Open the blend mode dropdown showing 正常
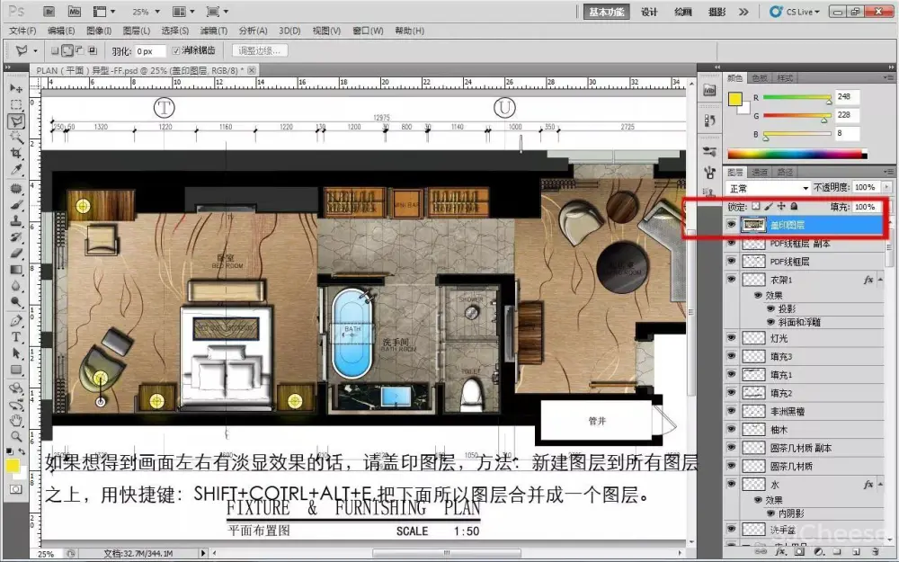This screenshot has height=562, width=899. point(767,188)
